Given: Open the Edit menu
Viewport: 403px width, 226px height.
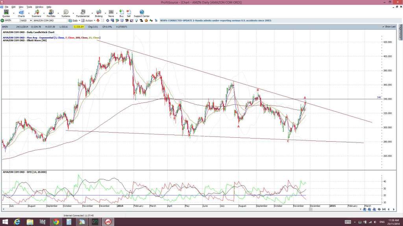Looking at the screenshot, I should 13,7.
